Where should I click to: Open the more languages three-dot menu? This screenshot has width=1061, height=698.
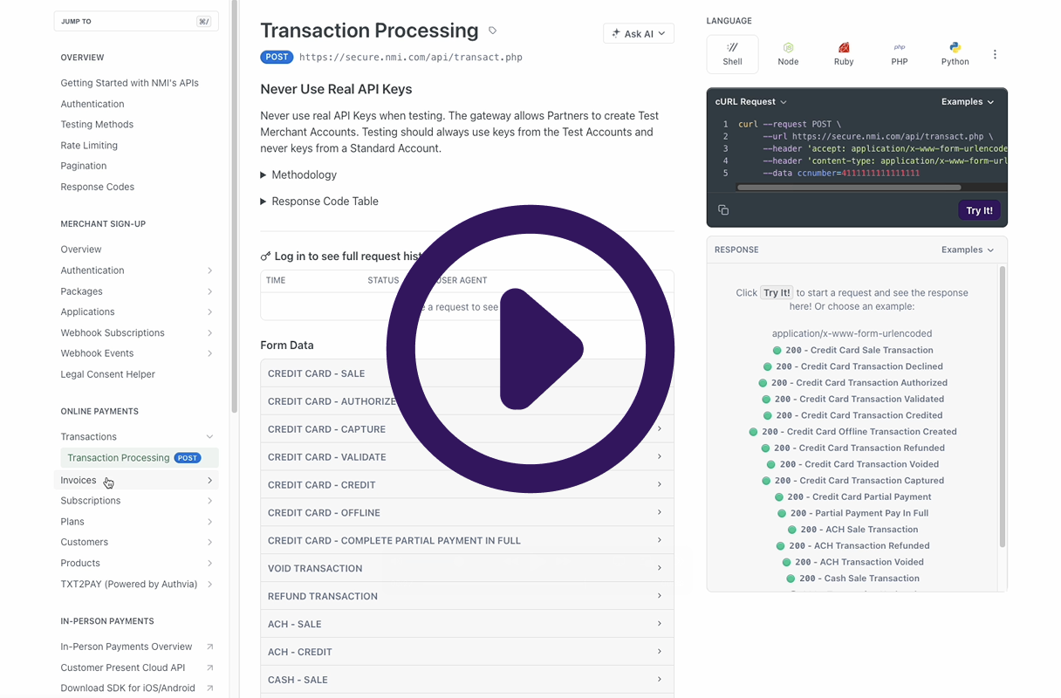pyautogui.click(x=995, y=54)
